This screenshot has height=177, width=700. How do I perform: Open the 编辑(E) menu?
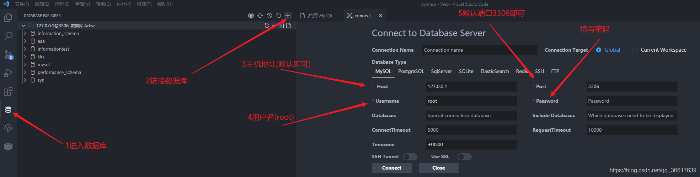click(x=42, y=4)
